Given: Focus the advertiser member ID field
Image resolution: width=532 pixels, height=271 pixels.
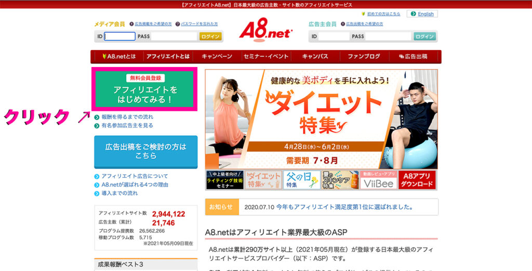Looking at the screenshot, I should click(x=334, y=36).
